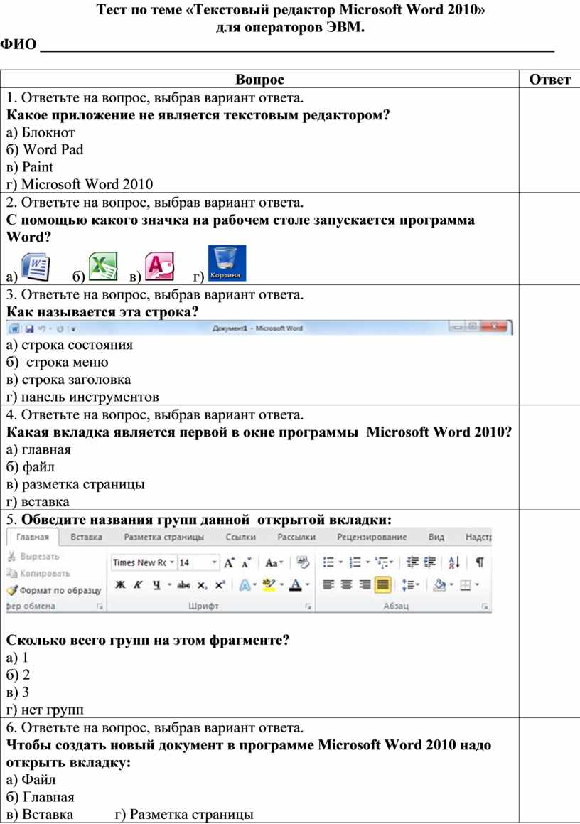Open the Абзац group dialog launcher
This screenshot has height=824, width=580.
484,606
